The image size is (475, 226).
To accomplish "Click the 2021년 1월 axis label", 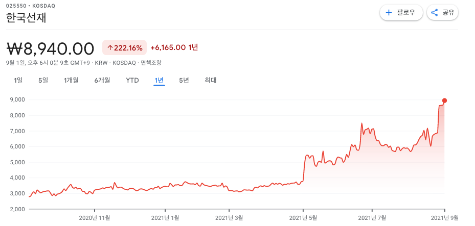I will (x=165, y=217).
